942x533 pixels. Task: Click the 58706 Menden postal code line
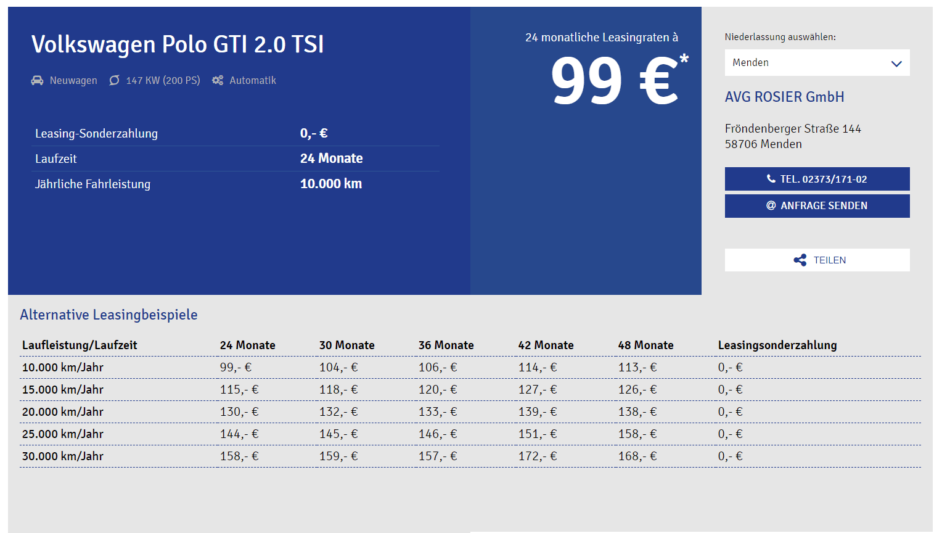point(763,144)
